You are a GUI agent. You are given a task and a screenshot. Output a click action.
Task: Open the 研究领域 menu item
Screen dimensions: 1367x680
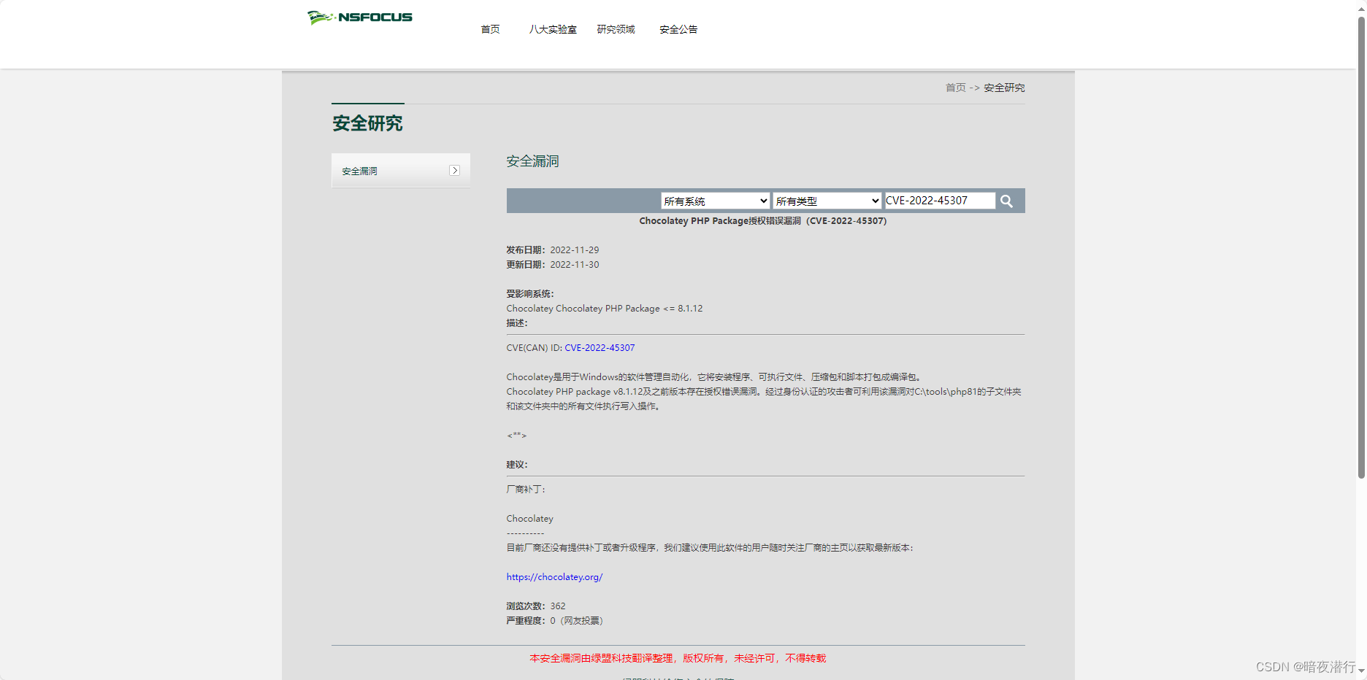point(616,29)
